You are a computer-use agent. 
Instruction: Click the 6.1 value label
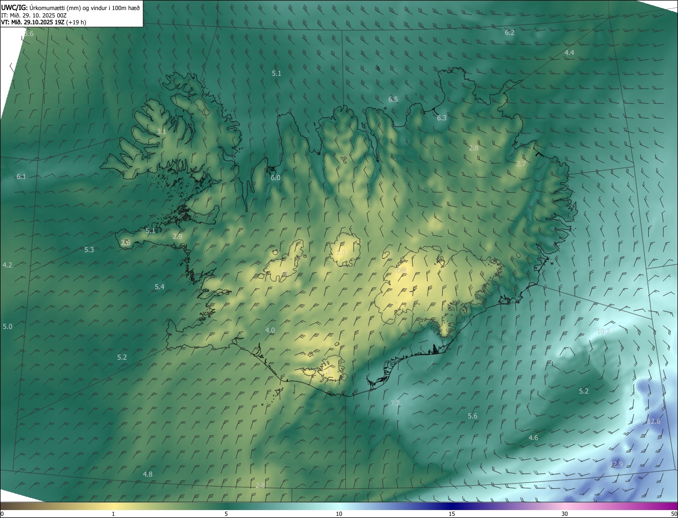pos(21,177)
